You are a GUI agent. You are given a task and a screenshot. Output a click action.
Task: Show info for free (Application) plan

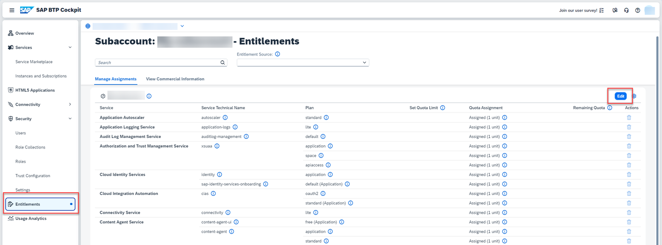[x=342, y=222]
